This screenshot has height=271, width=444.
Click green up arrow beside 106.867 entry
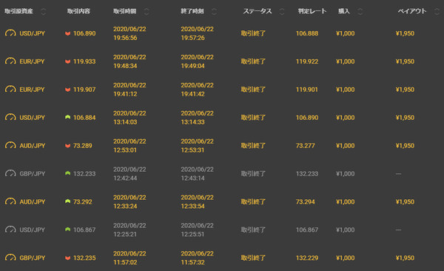pos(67,230)
